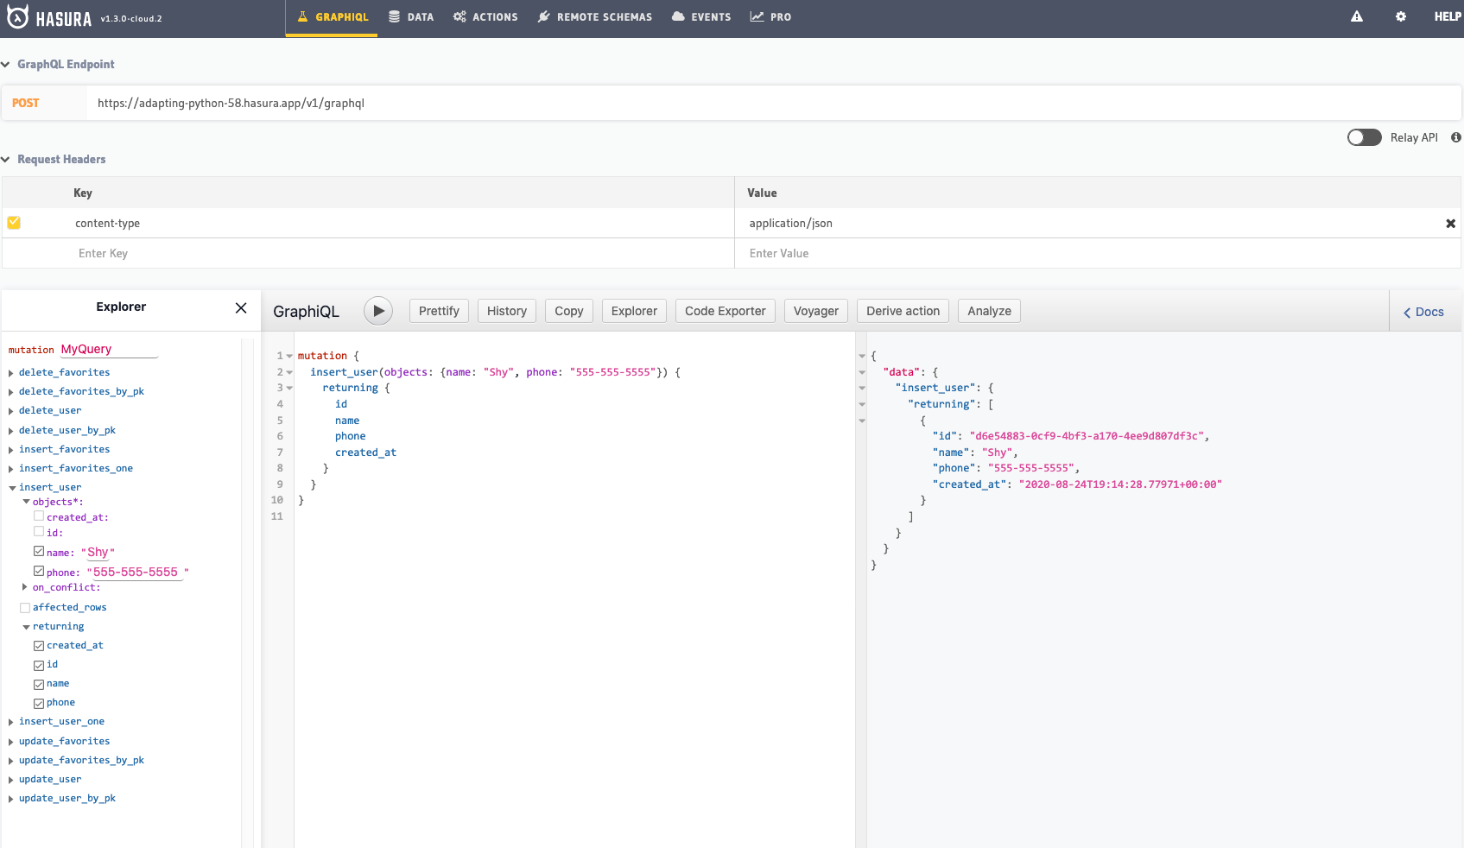The height and width of the screenshot is (848, 1464).
Task: Remove the content-type header row
Action: click(x=1451, y=224)
